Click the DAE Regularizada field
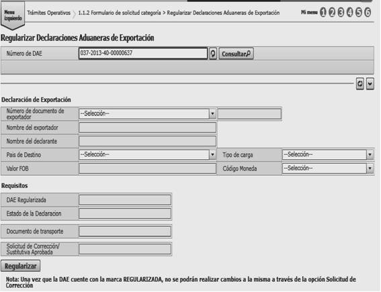Image resolution: width=381 pixels, height=292 pixels. click(125, 200)
